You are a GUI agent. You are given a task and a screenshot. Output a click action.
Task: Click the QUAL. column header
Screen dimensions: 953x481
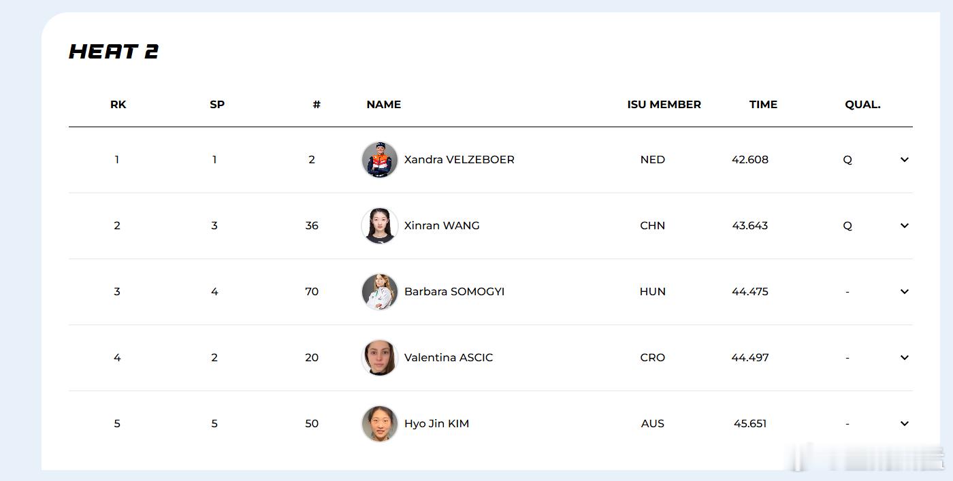(x=862, y=105)
